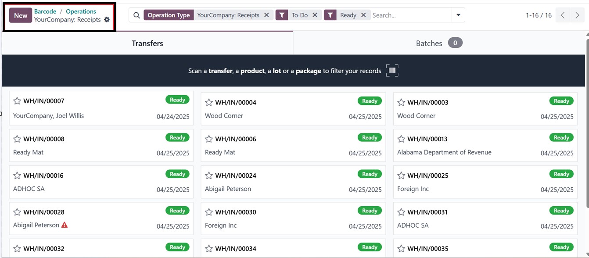
Task: Mark WH/IN/00013 with the star
Action: pos(401,139)
